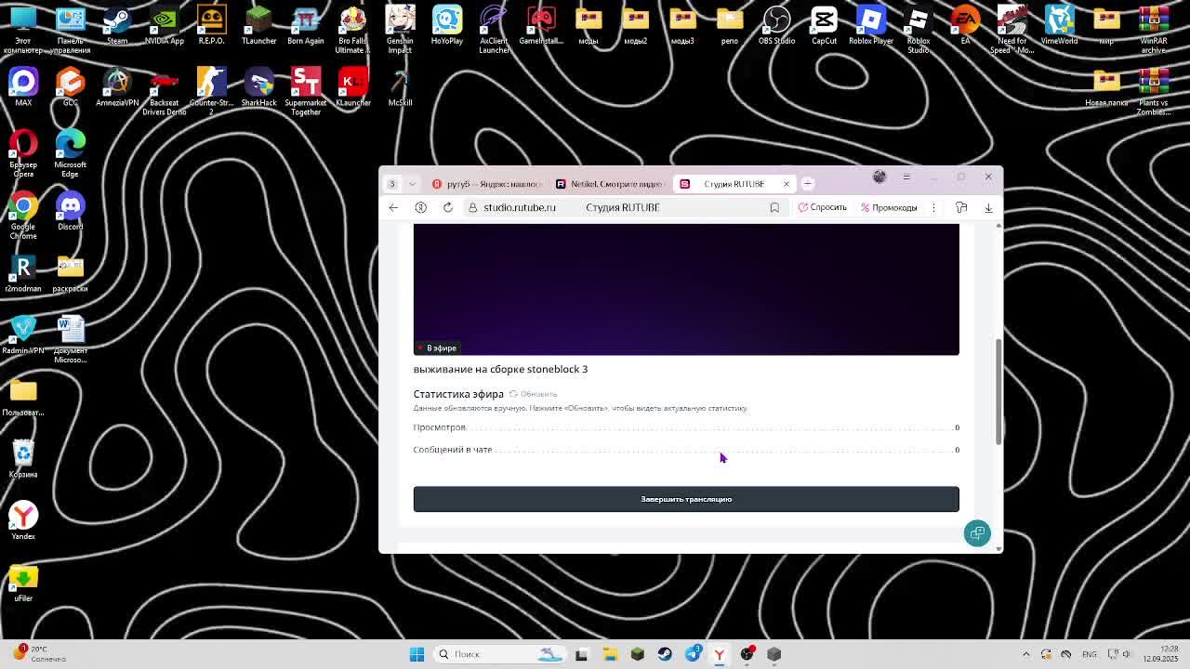Click the Спросить assistant button
The image size is (1190, 669).
822,207
